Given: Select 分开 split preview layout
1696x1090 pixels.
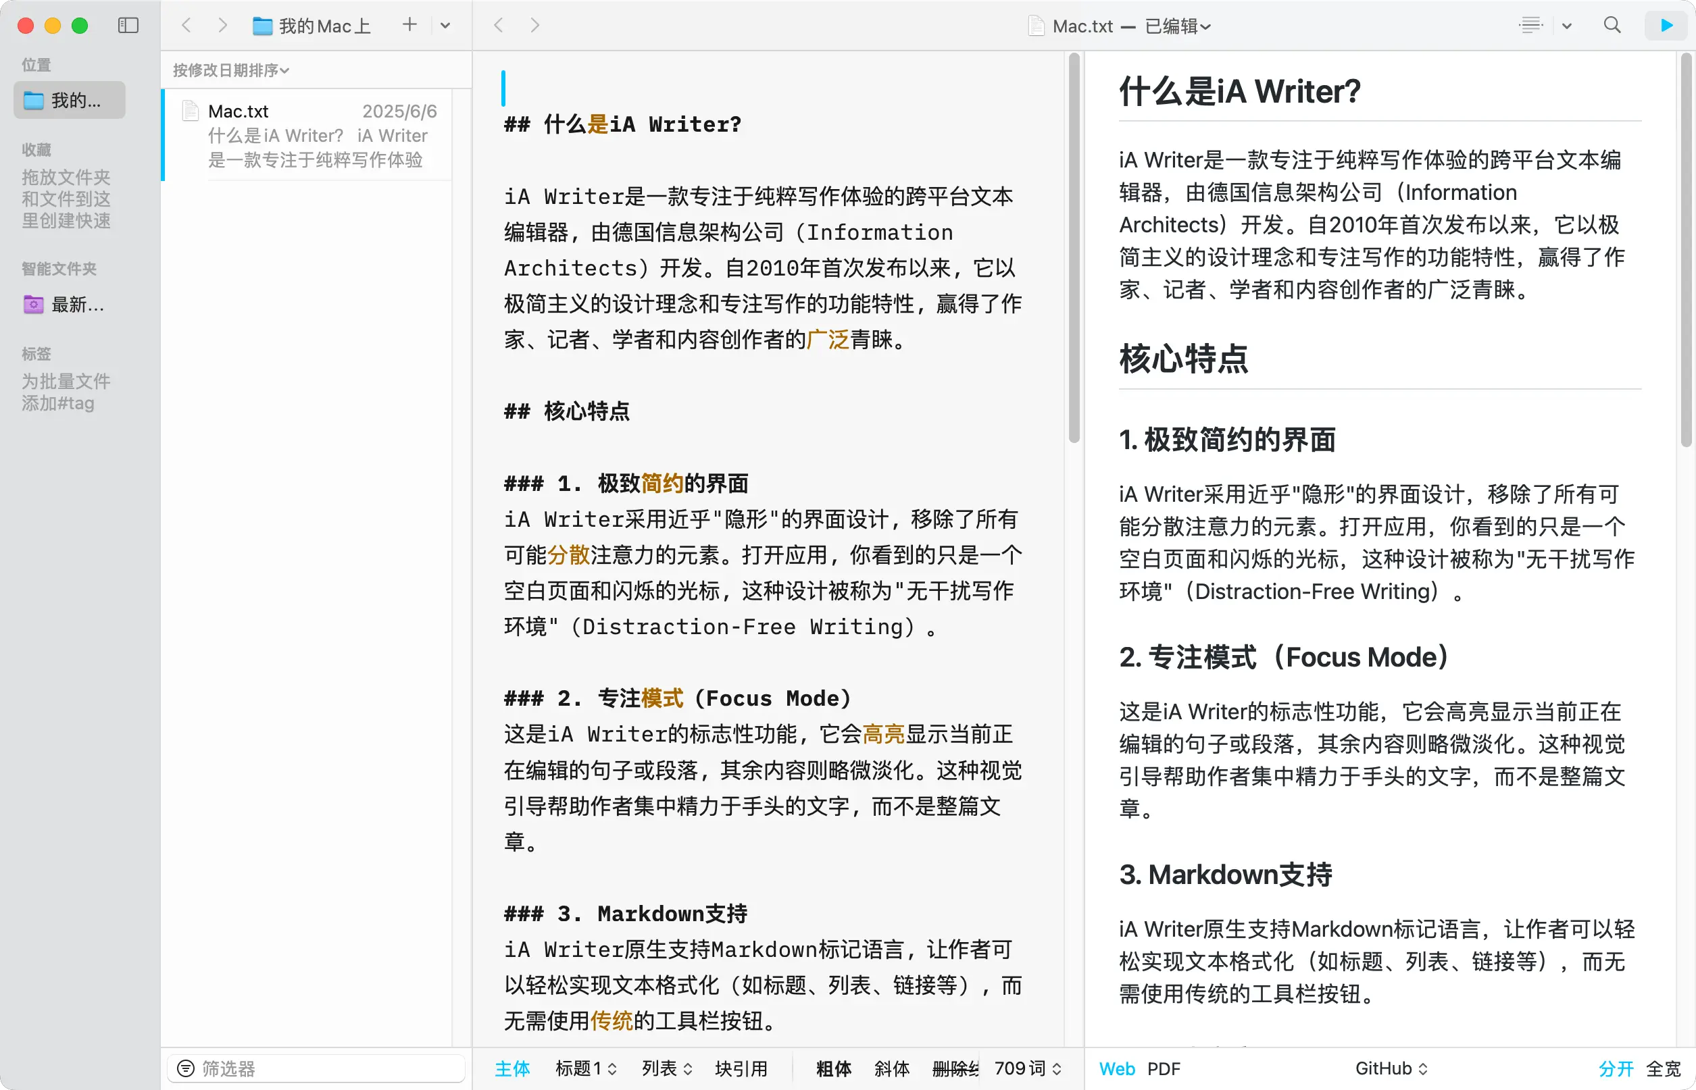Looking at the screenshot, I should 1616,1068.
